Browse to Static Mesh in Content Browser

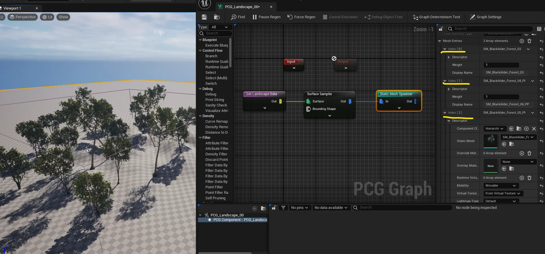point(512,144)
